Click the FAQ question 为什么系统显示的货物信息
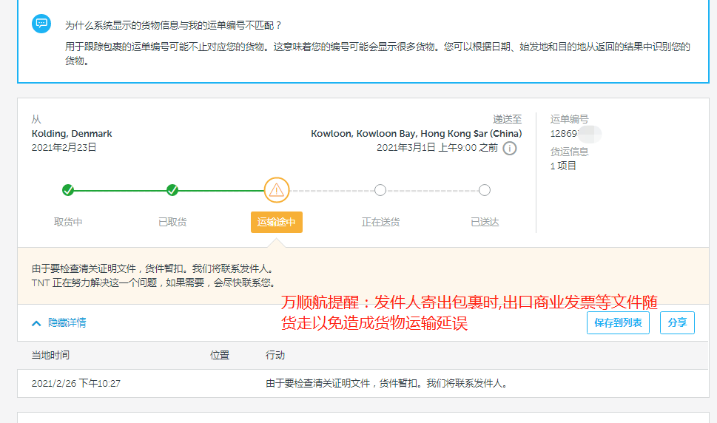Viewport: 717px width, 423px height. (x=174, y=25)
